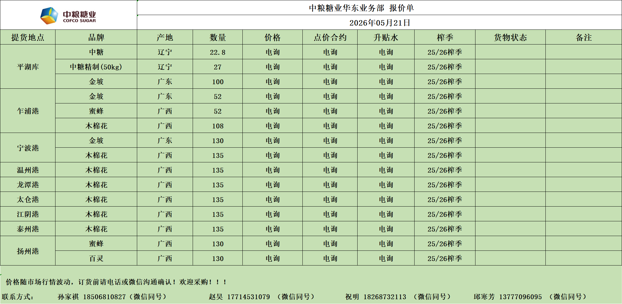The width and height of the screenshot is (622, 304).
Task: Select the date cell 2026年05月21日
Action: (x=379, y=23)
